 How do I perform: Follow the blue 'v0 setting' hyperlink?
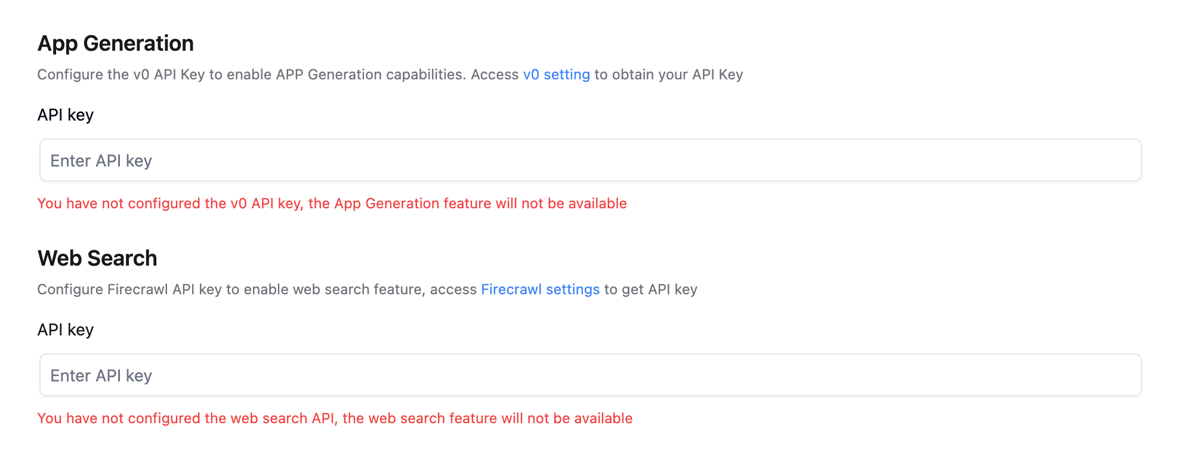[556, 75]
